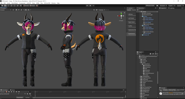Open Plastic SCM button
Viewport: 185px width, 99px height.
[x=150, y=5]
